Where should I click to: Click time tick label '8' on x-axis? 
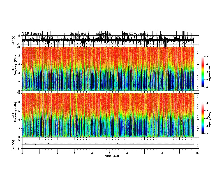[162, 153]
